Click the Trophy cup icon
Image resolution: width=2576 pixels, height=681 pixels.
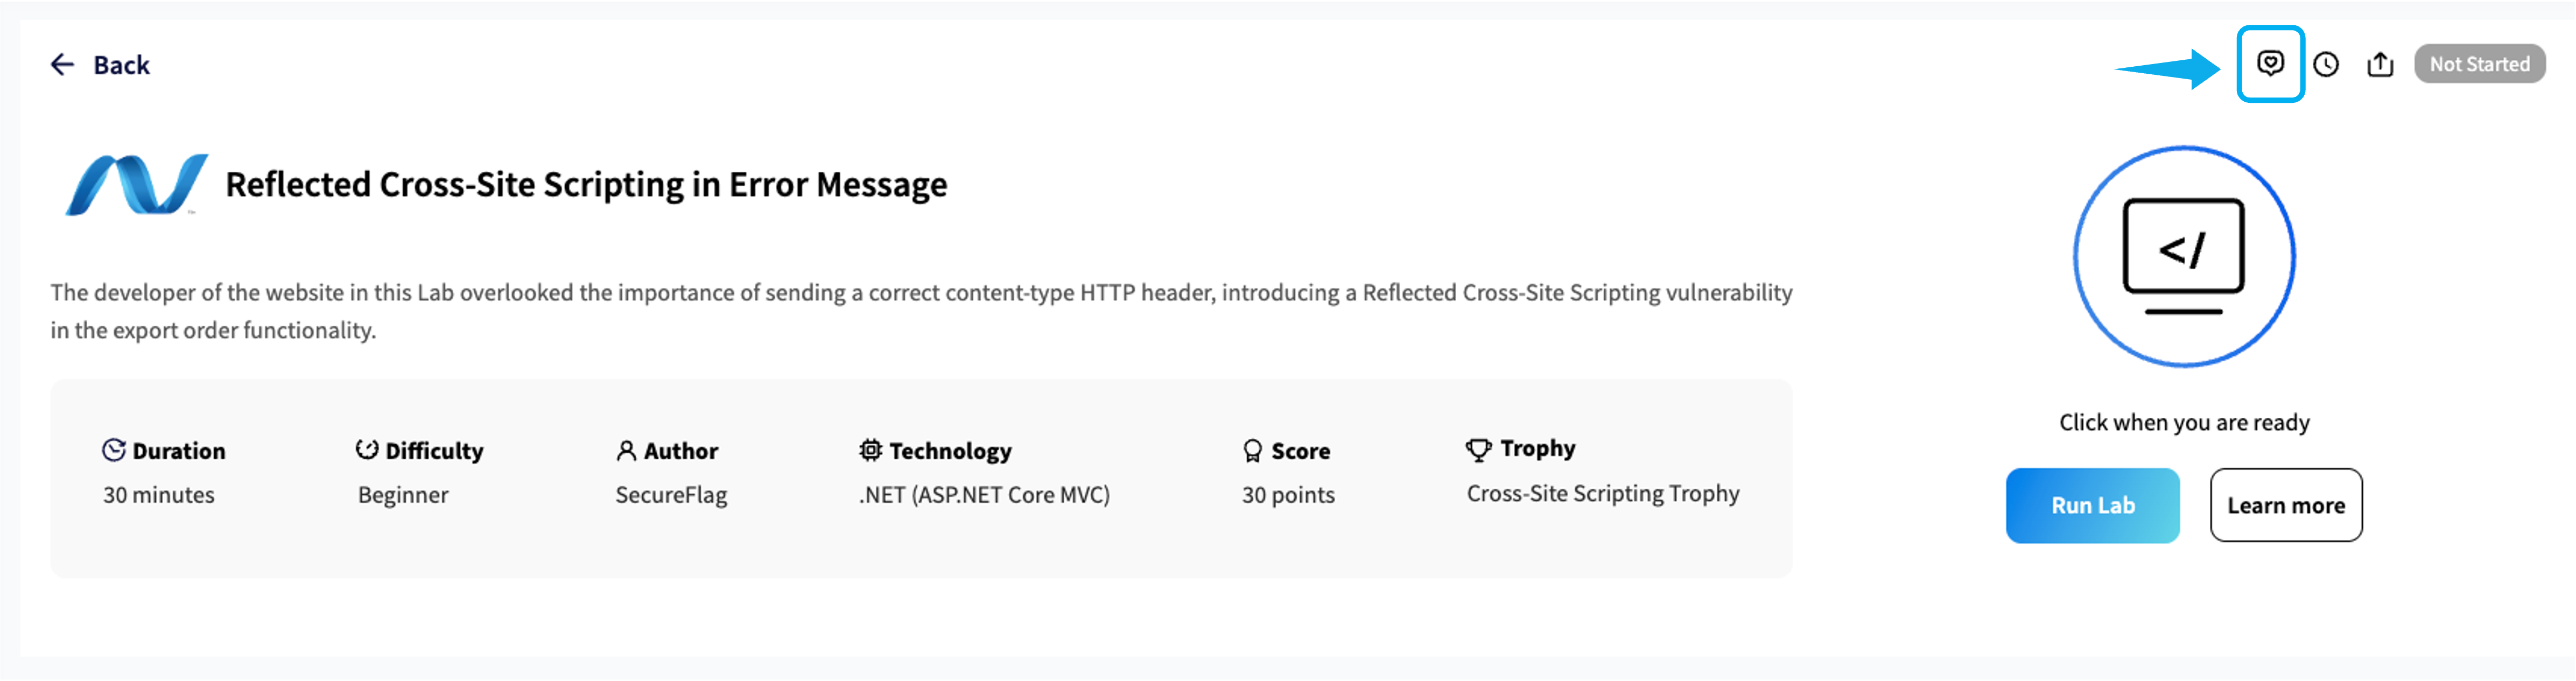[x=1478, y=449]
